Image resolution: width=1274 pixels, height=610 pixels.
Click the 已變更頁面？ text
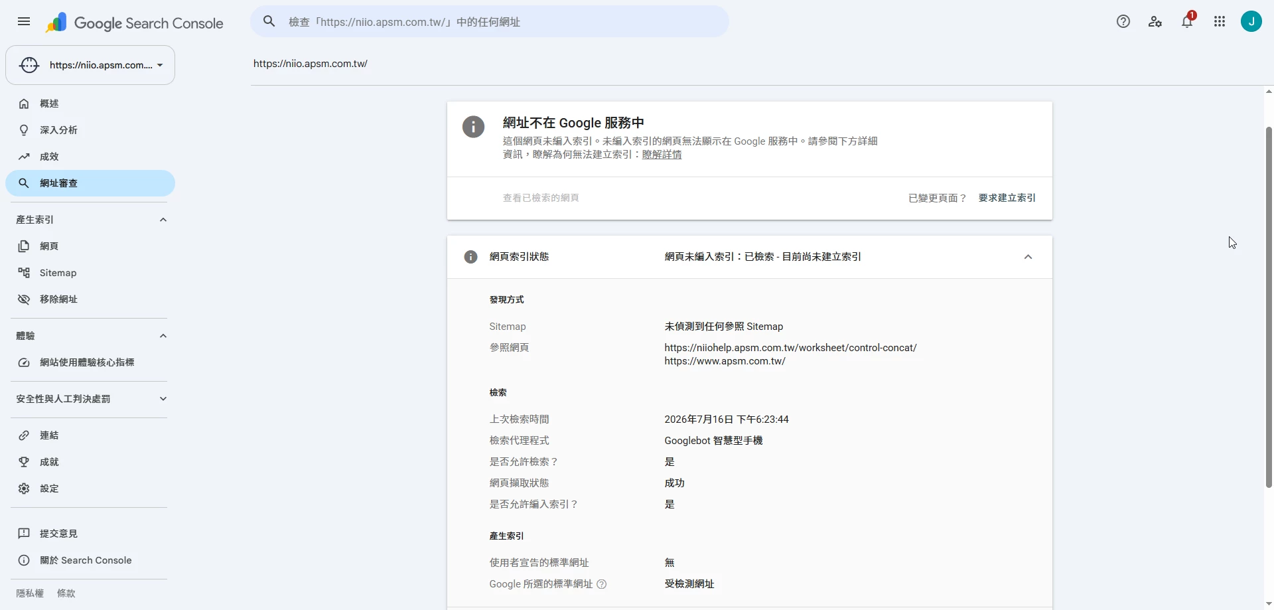[x=938, y=198]
